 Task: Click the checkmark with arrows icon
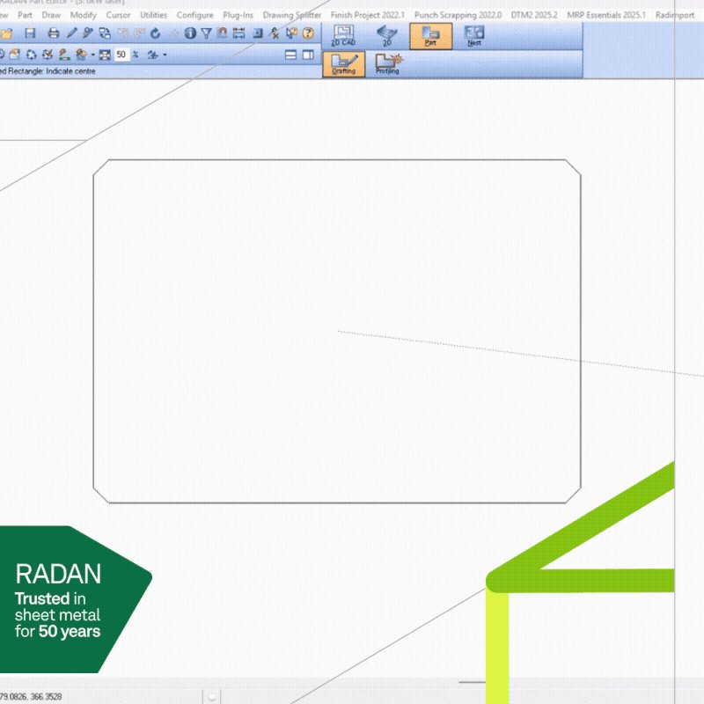click(48, 55)
